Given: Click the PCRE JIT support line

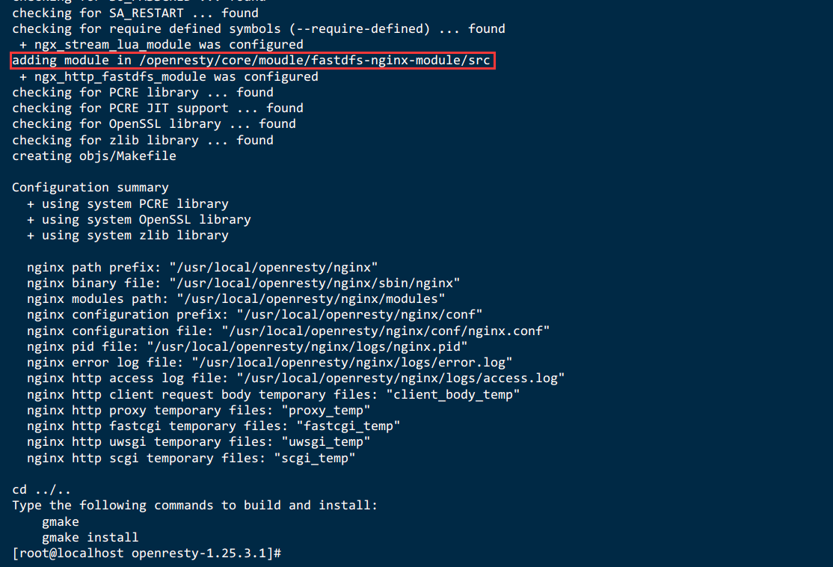Looking at the screenshot, I should (157, 108).
